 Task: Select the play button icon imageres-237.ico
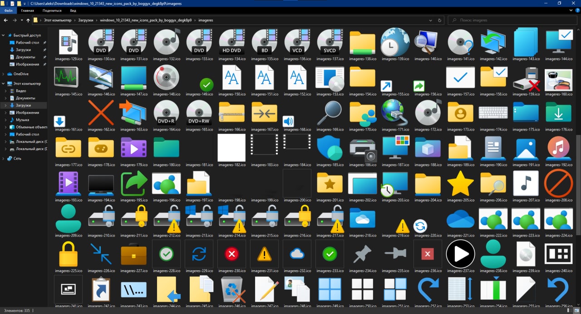click(x=461, y=254)
